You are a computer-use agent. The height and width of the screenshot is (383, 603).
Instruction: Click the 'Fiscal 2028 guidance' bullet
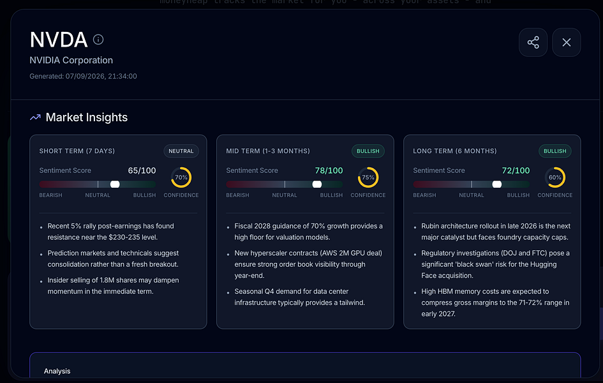coord(308,232)
